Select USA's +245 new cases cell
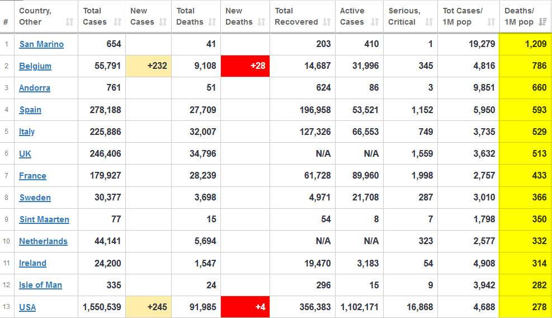The height and width of the screenshot is (318, 552). pyautogui.click(x=148, y=307)
